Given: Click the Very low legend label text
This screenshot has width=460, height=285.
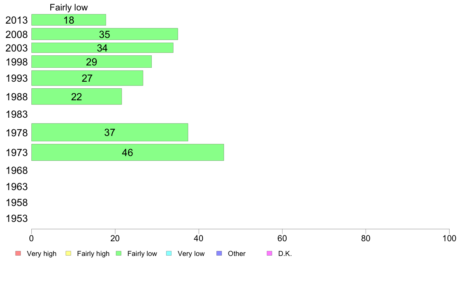Looking at the screenshot, I should pos(191,254).
